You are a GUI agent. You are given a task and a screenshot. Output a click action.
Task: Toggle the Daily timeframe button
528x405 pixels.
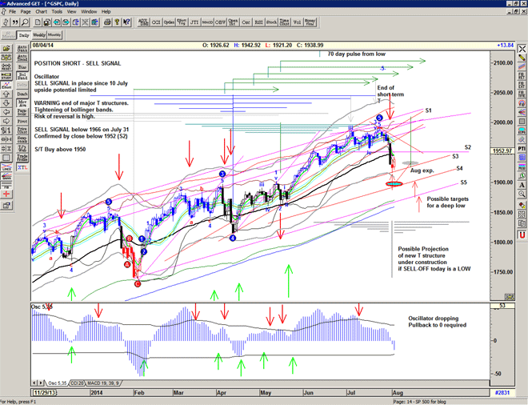(x=24, y=36)
